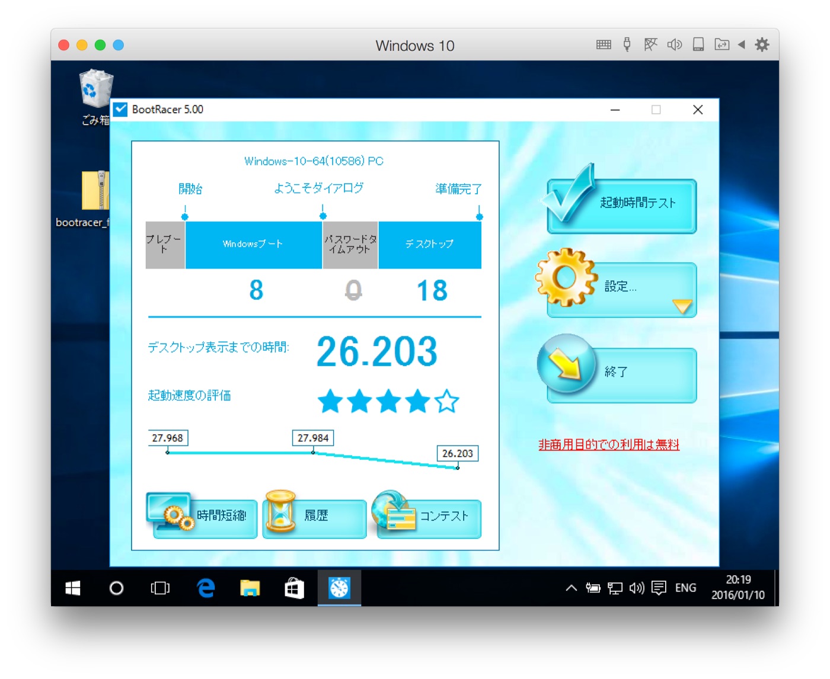Click the BootRacer checkmark title bar icon
830x679 pixels.
point(121,110)
